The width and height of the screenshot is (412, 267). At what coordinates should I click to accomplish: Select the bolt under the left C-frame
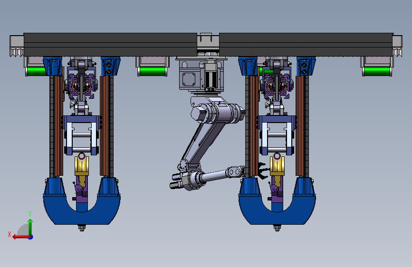(82, 228)
